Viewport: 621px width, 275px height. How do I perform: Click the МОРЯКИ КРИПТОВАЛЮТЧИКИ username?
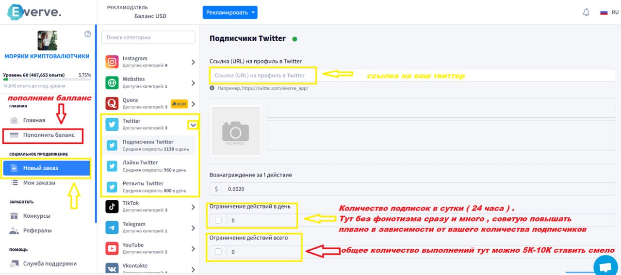click(47, 56)
